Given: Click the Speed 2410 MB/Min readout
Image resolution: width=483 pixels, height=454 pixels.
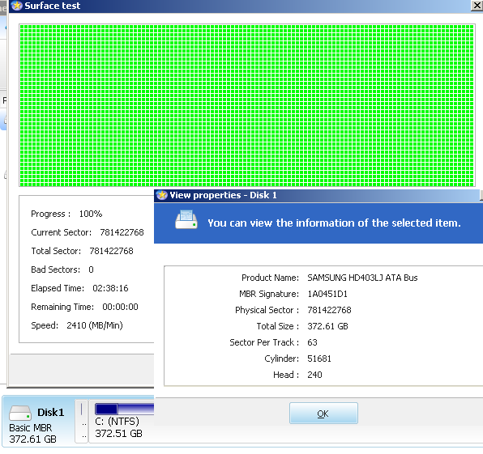Looking at the screenshot, I should point(95,325).
